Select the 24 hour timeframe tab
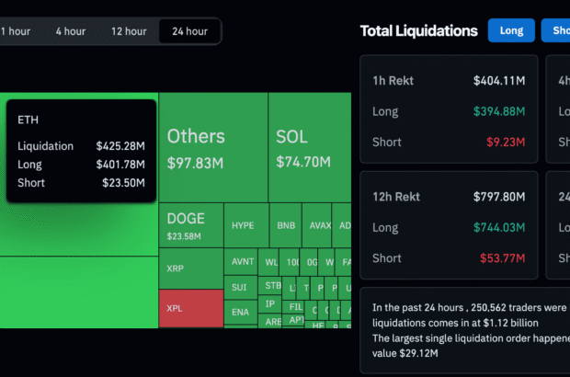 189,31
